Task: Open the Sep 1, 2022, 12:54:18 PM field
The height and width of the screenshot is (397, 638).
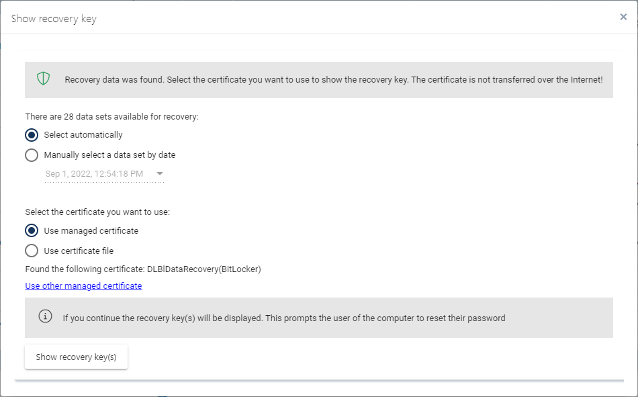Action: coord(104,174)
